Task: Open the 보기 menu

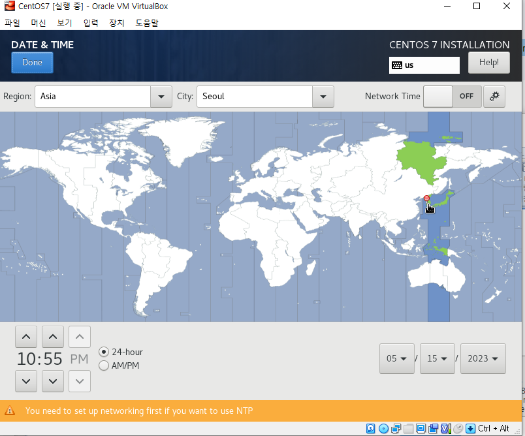Action: pos(64,23)
